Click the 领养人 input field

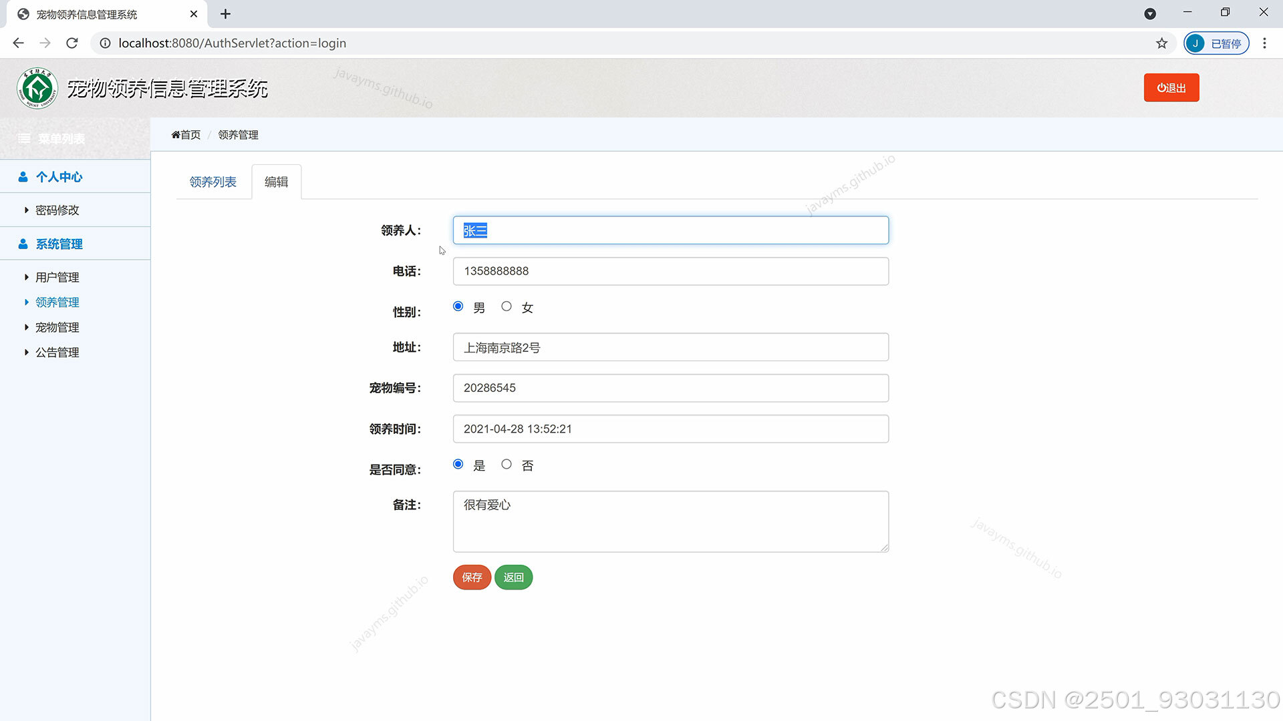[x=670, y=230]
